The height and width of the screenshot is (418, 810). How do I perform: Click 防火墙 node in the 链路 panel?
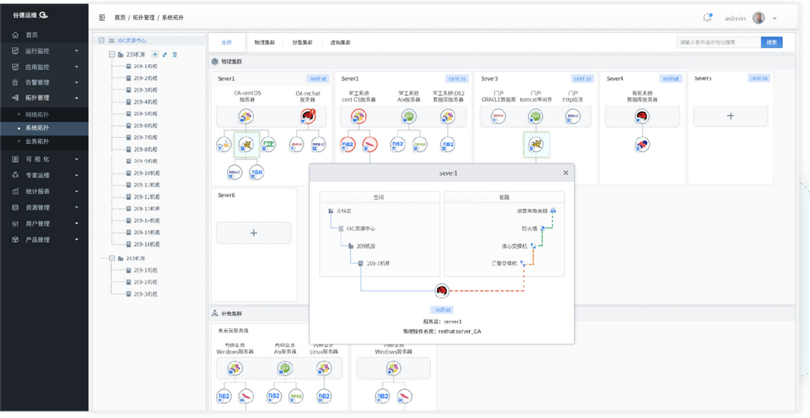[x=533, y=228]
